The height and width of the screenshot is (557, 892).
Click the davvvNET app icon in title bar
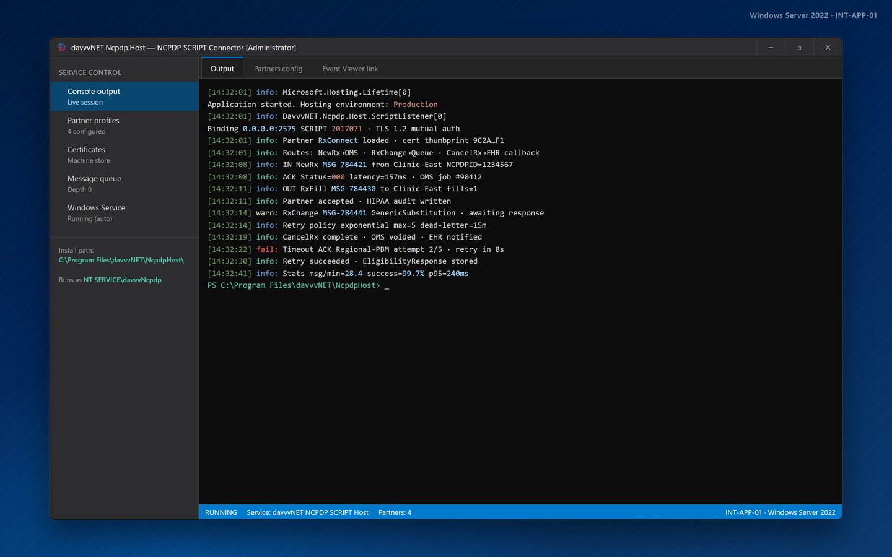[61, 47]
